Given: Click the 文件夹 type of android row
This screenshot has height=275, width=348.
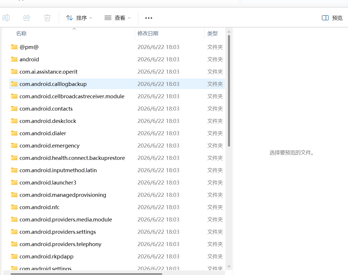Looking at the screenshot, I should (x=215, y=59).
